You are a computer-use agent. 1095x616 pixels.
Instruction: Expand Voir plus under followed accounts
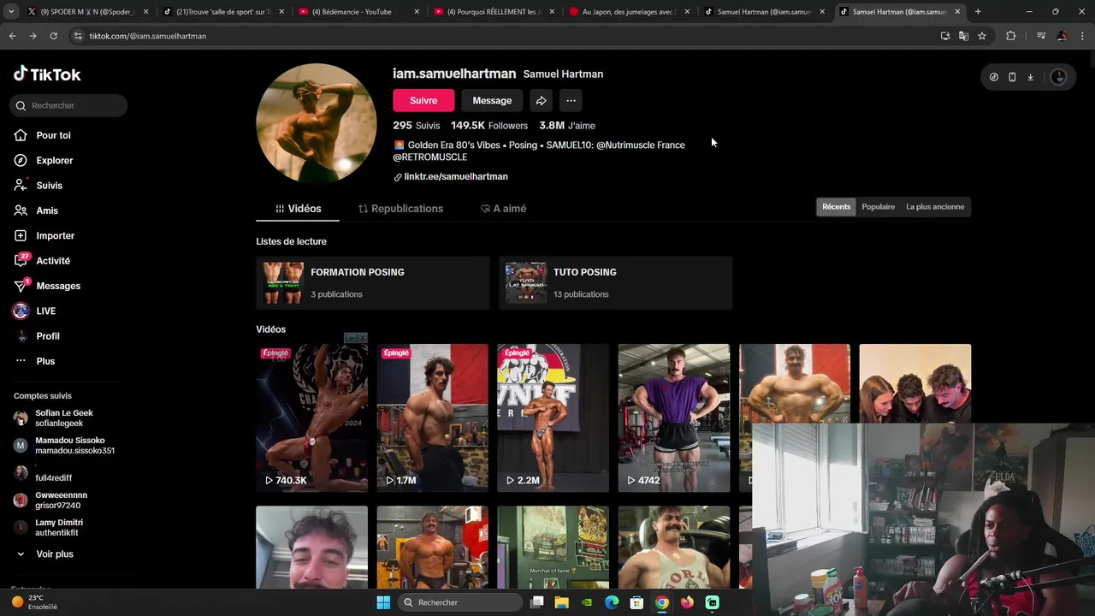click(44, 554)
